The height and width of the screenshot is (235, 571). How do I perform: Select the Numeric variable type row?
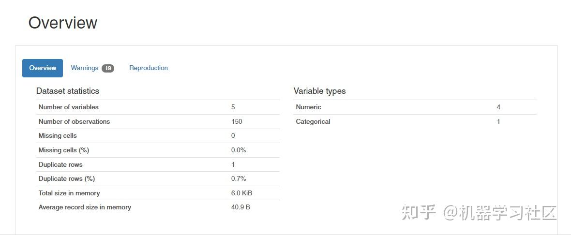tap(308, 107)
